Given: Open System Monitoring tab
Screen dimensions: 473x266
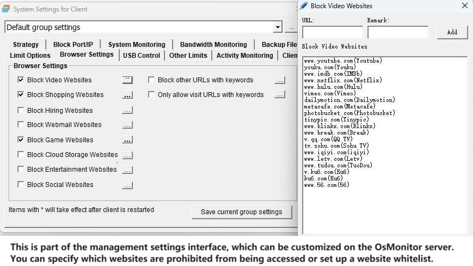Looking at the screenshot, I should 137,45.
